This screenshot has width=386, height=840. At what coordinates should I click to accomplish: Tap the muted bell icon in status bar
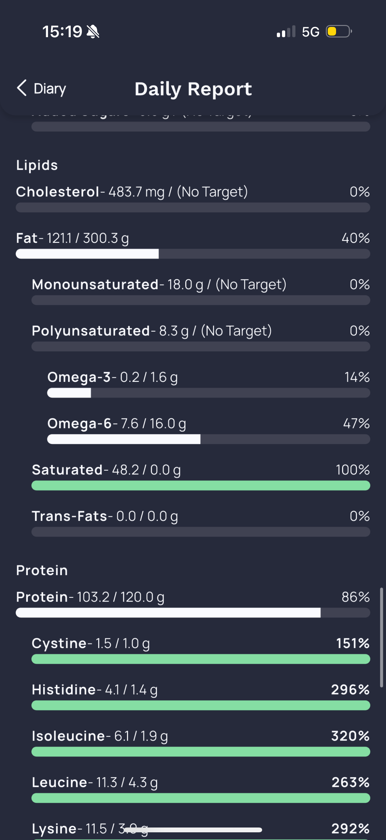93,32
